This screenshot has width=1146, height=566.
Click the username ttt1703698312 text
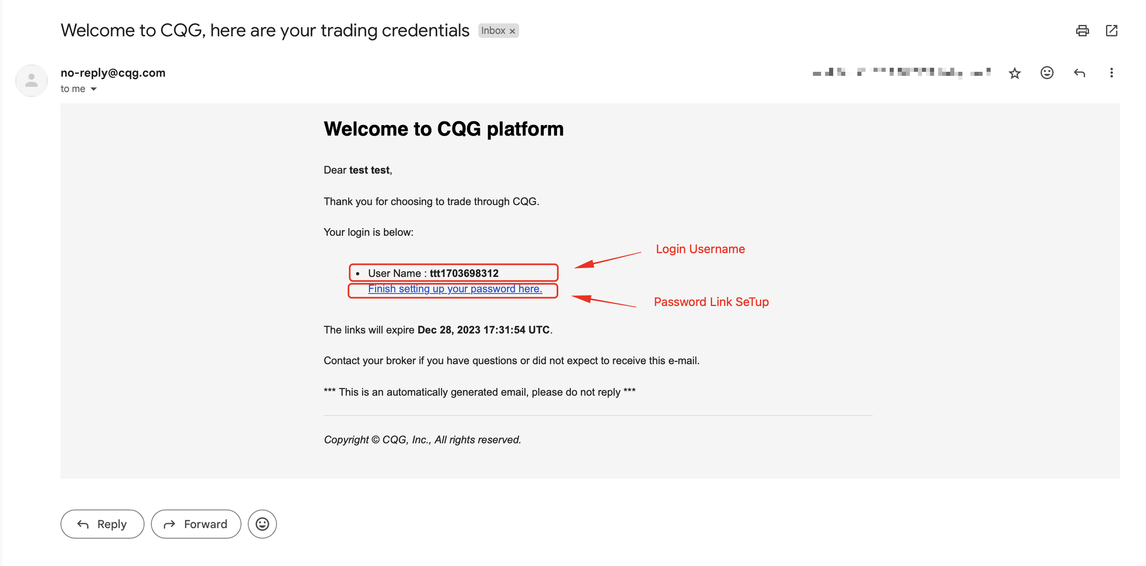[x=464, y=273]
